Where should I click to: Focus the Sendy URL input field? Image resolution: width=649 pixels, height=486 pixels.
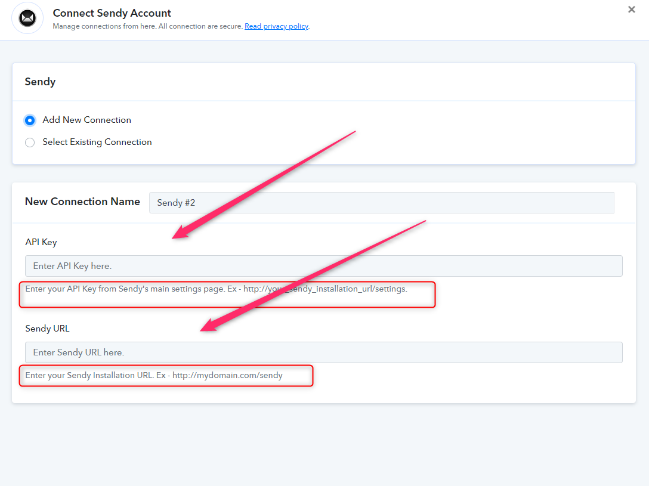click(324, 352)
